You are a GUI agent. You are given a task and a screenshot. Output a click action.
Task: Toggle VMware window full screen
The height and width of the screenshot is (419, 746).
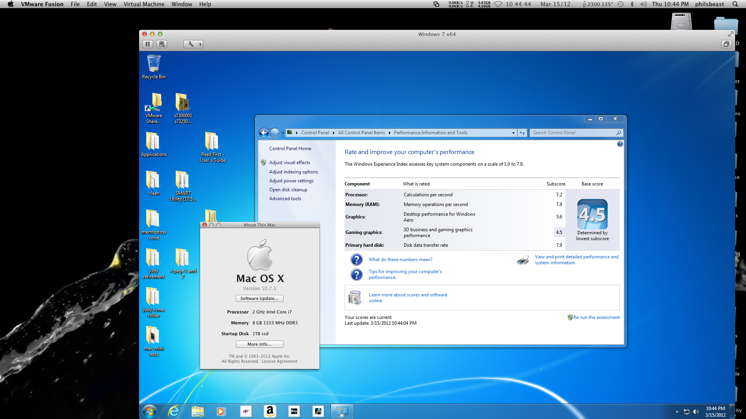(730, 34)
